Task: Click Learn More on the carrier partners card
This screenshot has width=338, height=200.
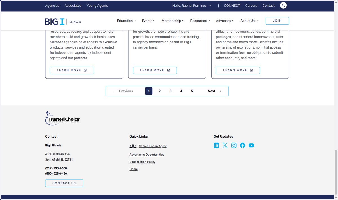Action: tap(155, 71)
